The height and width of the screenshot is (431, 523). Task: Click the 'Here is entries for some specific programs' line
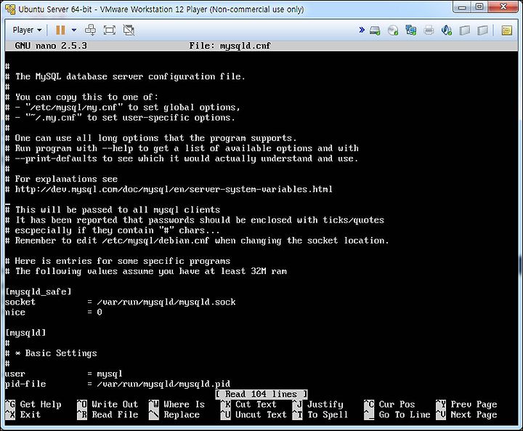[118, 261]
